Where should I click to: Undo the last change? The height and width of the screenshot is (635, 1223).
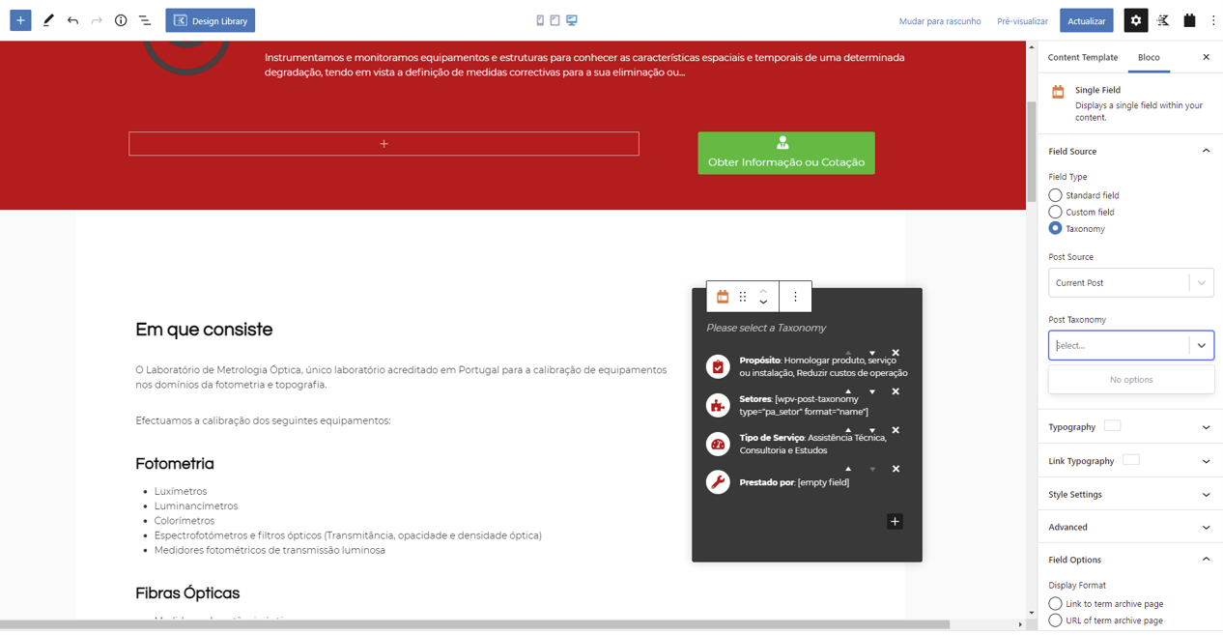pos(72,20)
